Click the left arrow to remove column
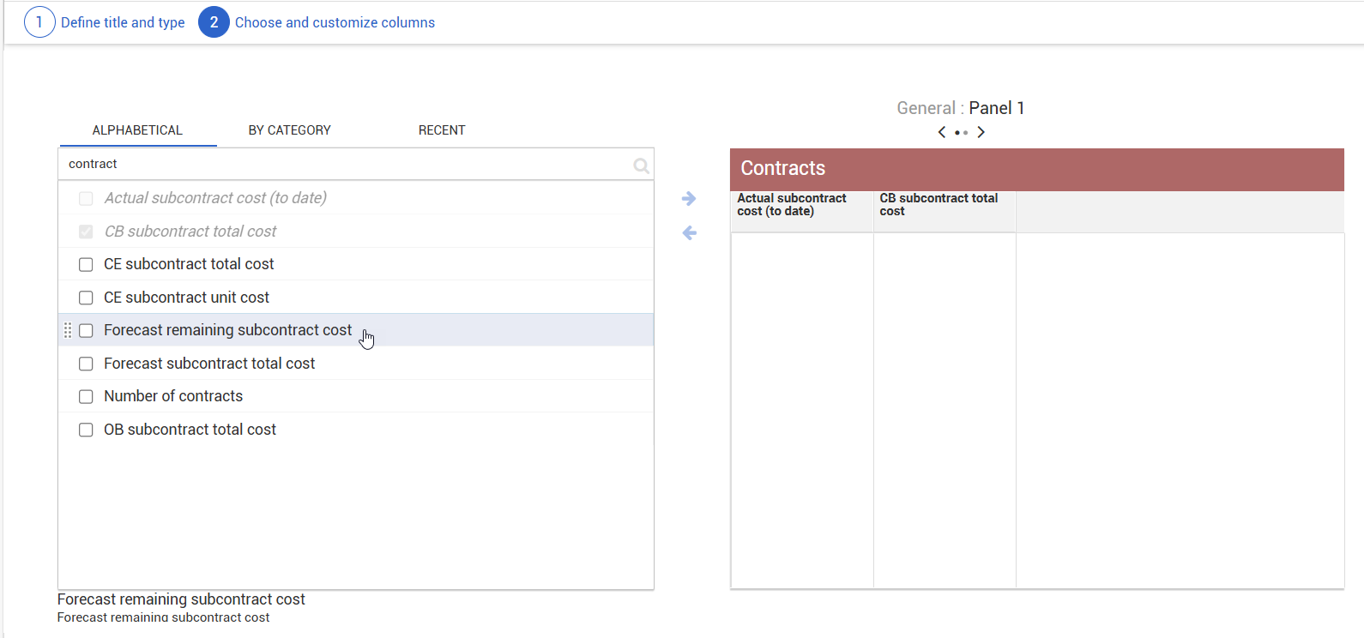The height and width of the screenshot is (638, 1364). pos(689,233)
